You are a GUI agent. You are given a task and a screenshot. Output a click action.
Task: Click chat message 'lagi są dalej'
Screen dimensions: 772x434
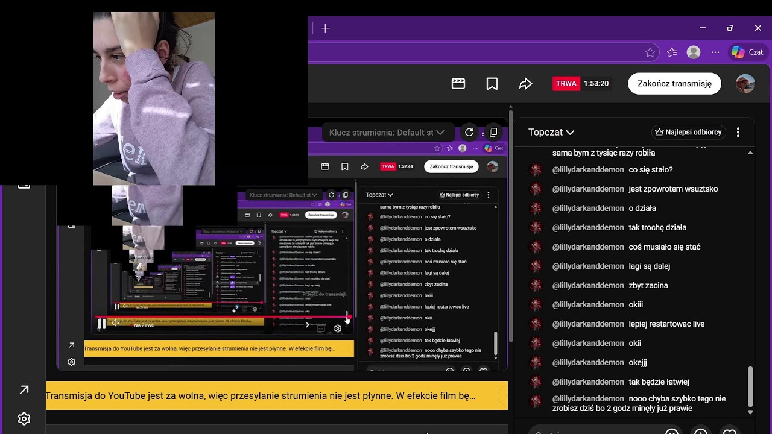(650, 266)
